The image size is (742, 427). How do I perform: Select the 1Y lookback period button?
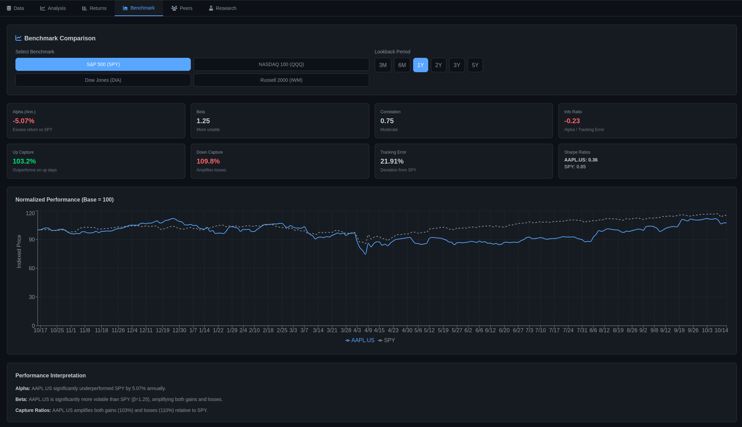(x=420, y=65)
